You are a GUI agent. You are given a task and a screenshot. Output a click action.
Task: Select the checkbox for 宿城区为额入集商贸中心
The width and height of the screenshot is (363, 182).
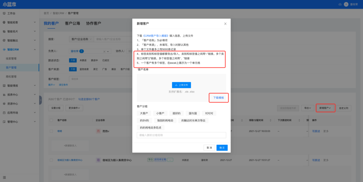51,160
